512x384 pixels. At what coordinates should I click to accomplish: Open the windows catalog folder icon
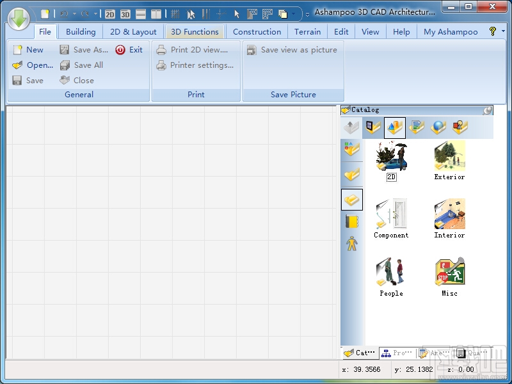click(372, 127)
